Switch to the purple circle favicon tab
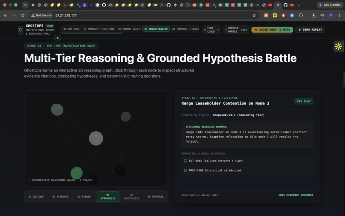Image resolution: width=345 pixels, height=216 pixels. pos(84,5)
